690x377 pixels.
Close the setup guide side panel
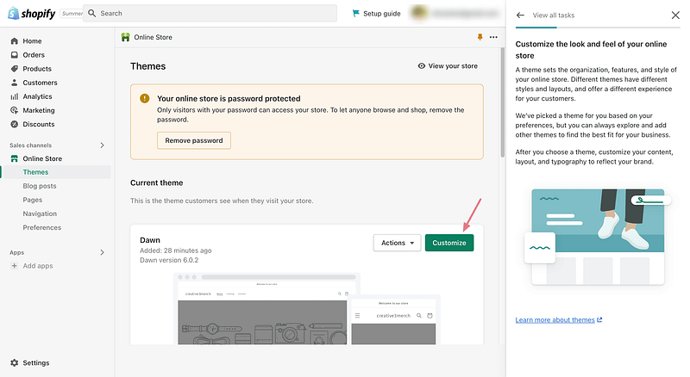point(675,15)
